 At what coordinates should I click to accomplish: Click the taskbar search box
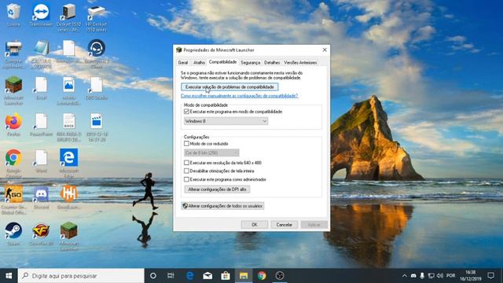pos(81,276)
